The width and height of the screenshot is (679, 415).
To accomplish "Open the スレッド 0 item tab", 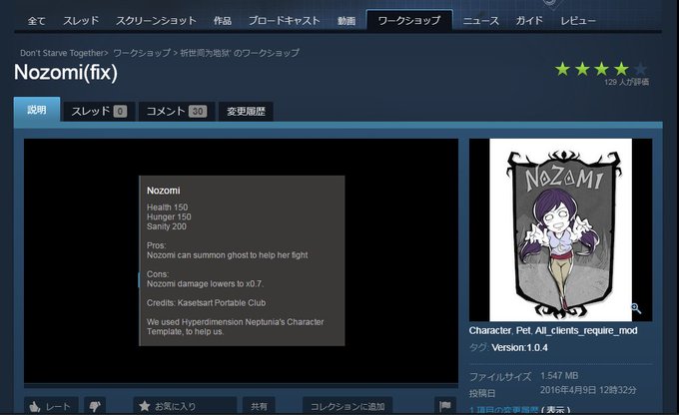I will [x=99, y=111].
